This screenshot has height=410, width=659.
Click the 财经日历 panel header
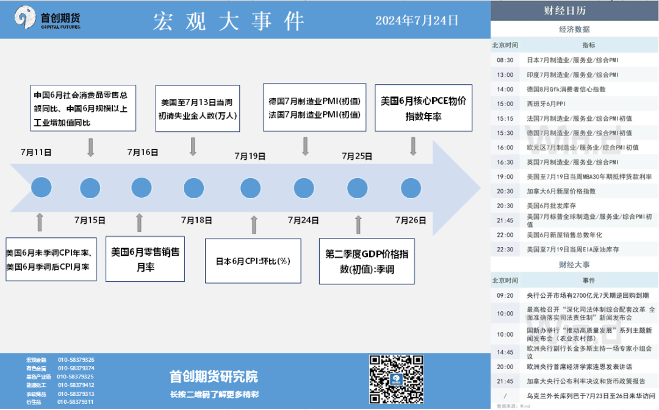[574, 10]
